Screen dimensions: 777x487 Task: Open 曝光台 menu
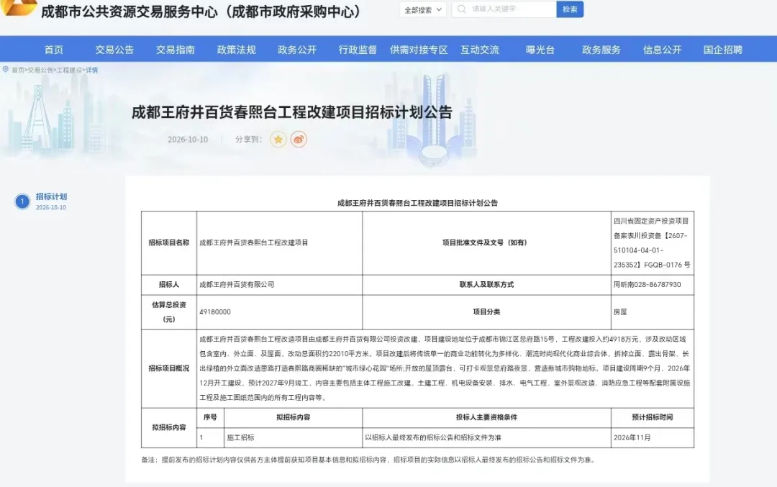tap(540, 50)
